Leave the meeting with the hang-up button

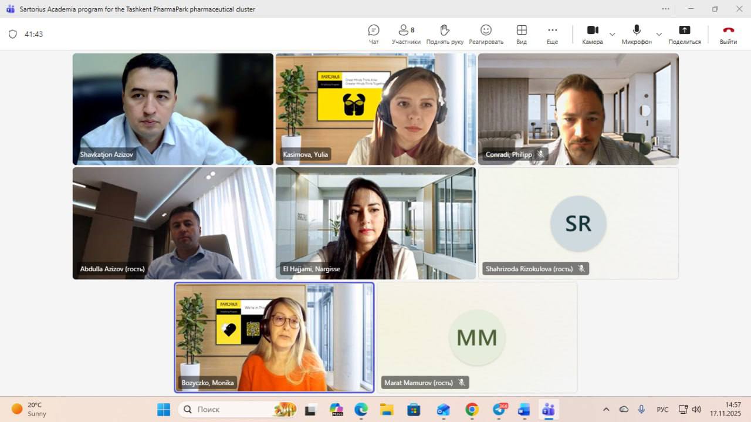click(728, 34)
